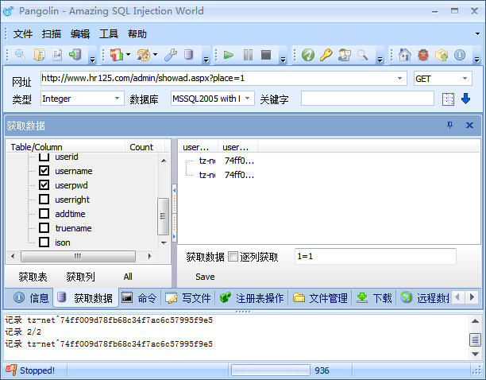Click the green circular check icon
The image size is (486, 380).
point(308,55)
